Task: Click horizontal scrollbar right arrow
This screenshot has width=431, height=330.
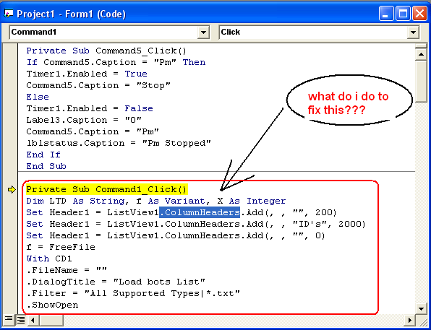Action: (410, 320)
